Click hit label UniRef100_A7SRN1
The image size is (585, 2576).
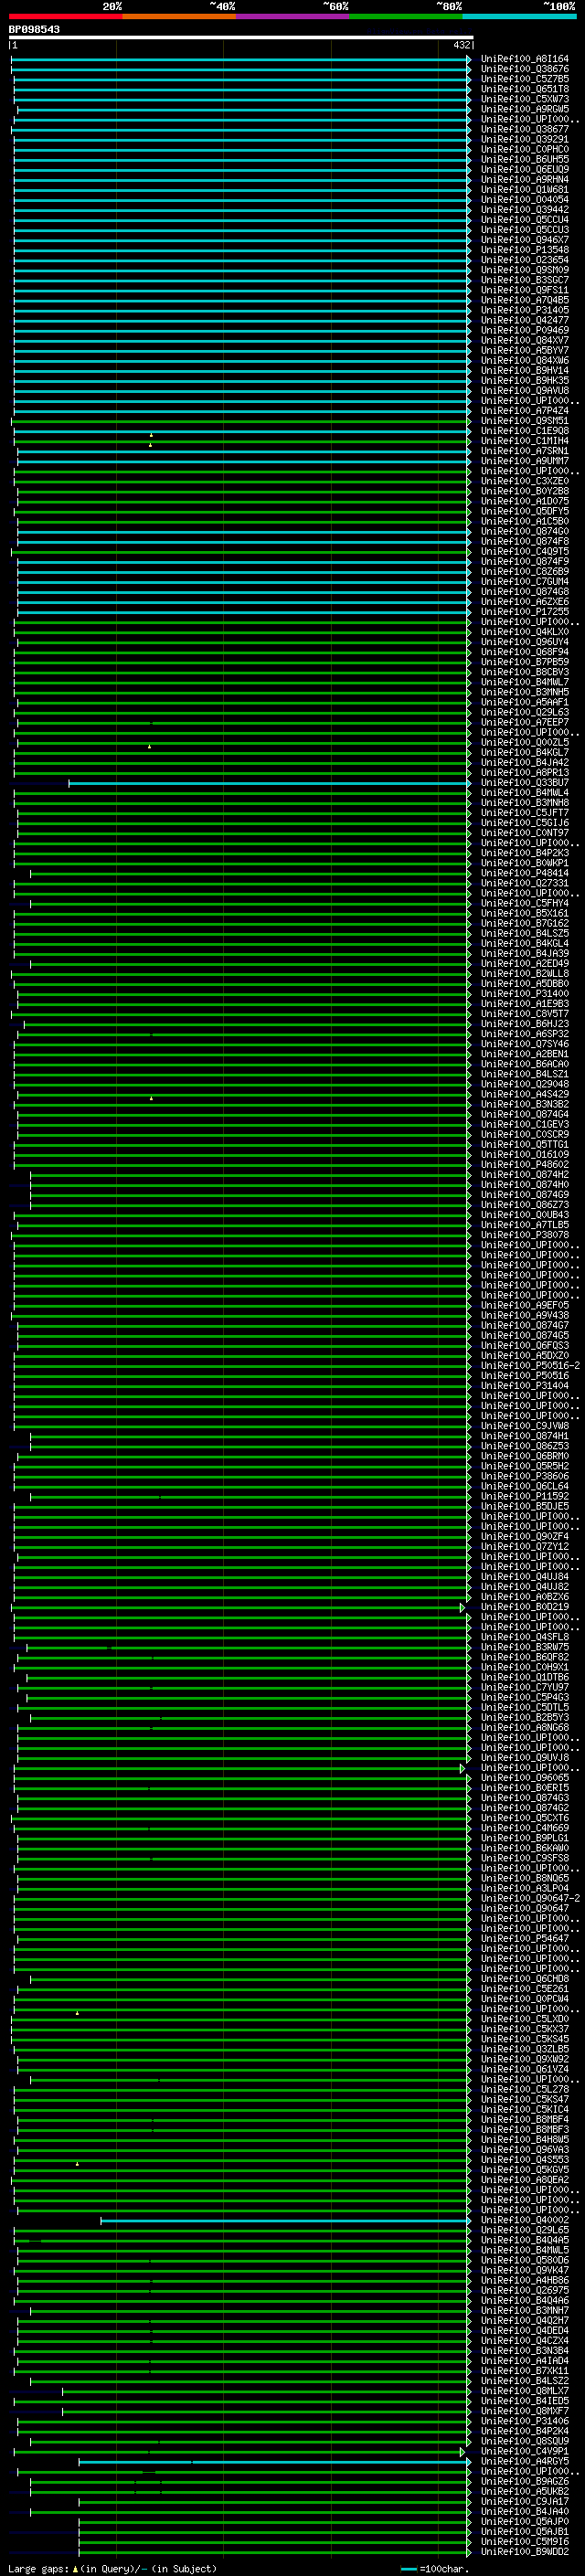click(x=524, y=451)
